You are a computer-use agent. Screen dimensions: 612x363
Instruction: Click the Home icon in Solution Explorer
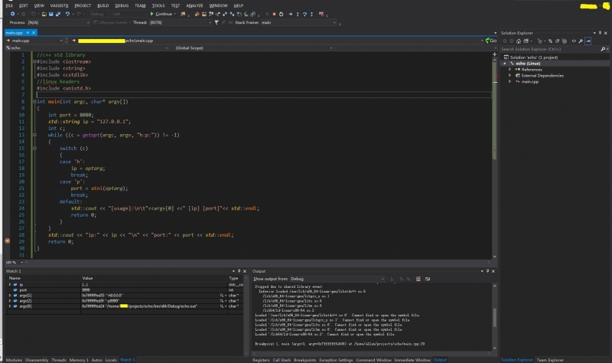click(x=519, y=41)
